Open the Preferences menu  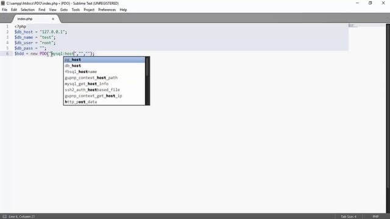pos(107,10)
